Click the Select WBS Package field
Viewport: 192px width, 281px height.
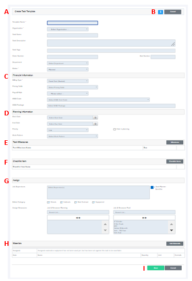[111, 106]
